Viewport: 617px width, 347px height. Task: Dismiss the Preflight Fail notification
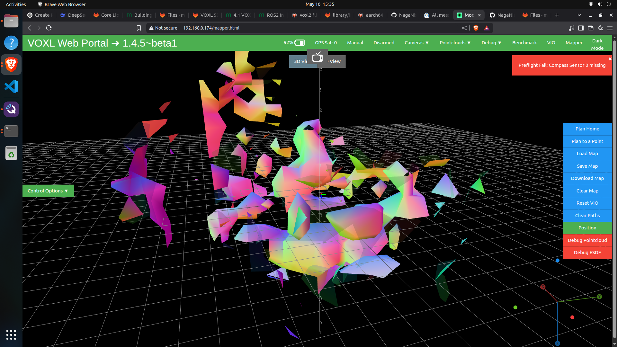click(610, 59)
